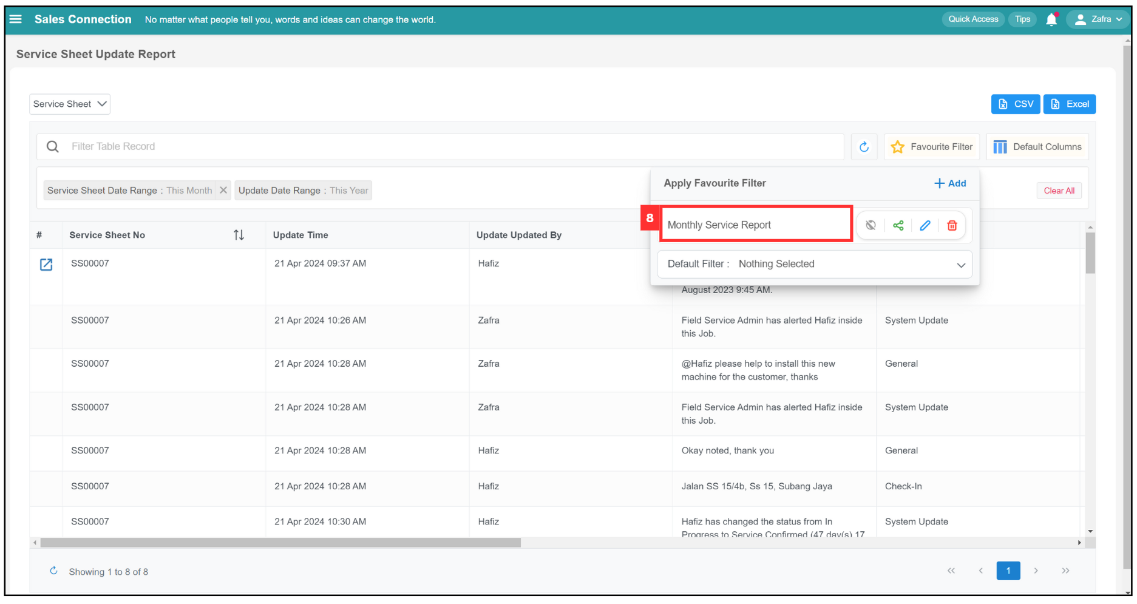This screenshot has width=1137, height=604.
Task: Go to the next page
Action: tap(1036, 571)
